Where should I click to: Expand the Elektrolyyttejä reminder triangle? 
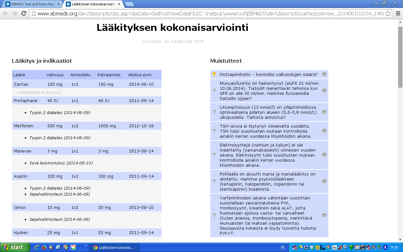click(214, 155)
